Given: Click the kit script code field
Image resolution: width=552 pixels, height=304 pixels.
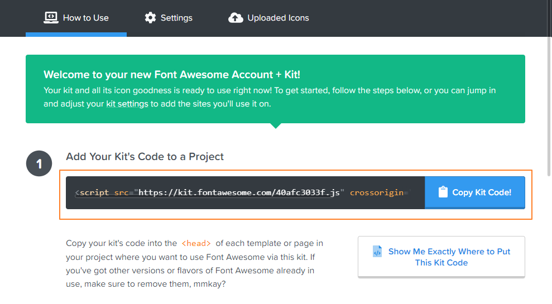Looking at the screenshot, I should (x=246, y=192).
